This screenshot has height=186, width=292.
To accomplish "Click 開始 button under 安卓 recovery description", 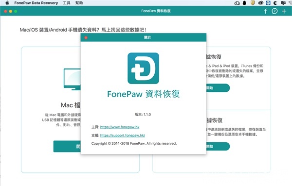I will coord(218,147).
